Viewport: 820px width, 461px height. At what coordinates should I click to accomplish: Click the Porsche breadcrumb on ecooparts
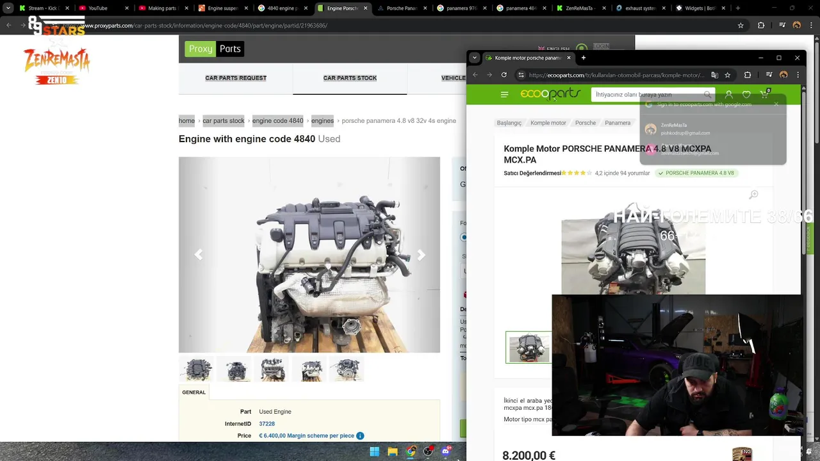[586, 123]
